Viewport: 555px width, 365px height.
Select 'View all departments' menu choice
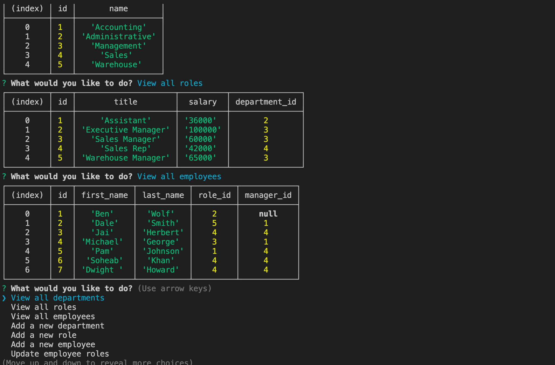tap(57, 298)
